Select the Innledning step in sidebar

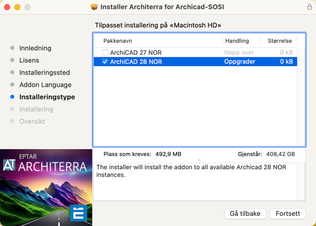pyautogui.click(x=35, y=48)
